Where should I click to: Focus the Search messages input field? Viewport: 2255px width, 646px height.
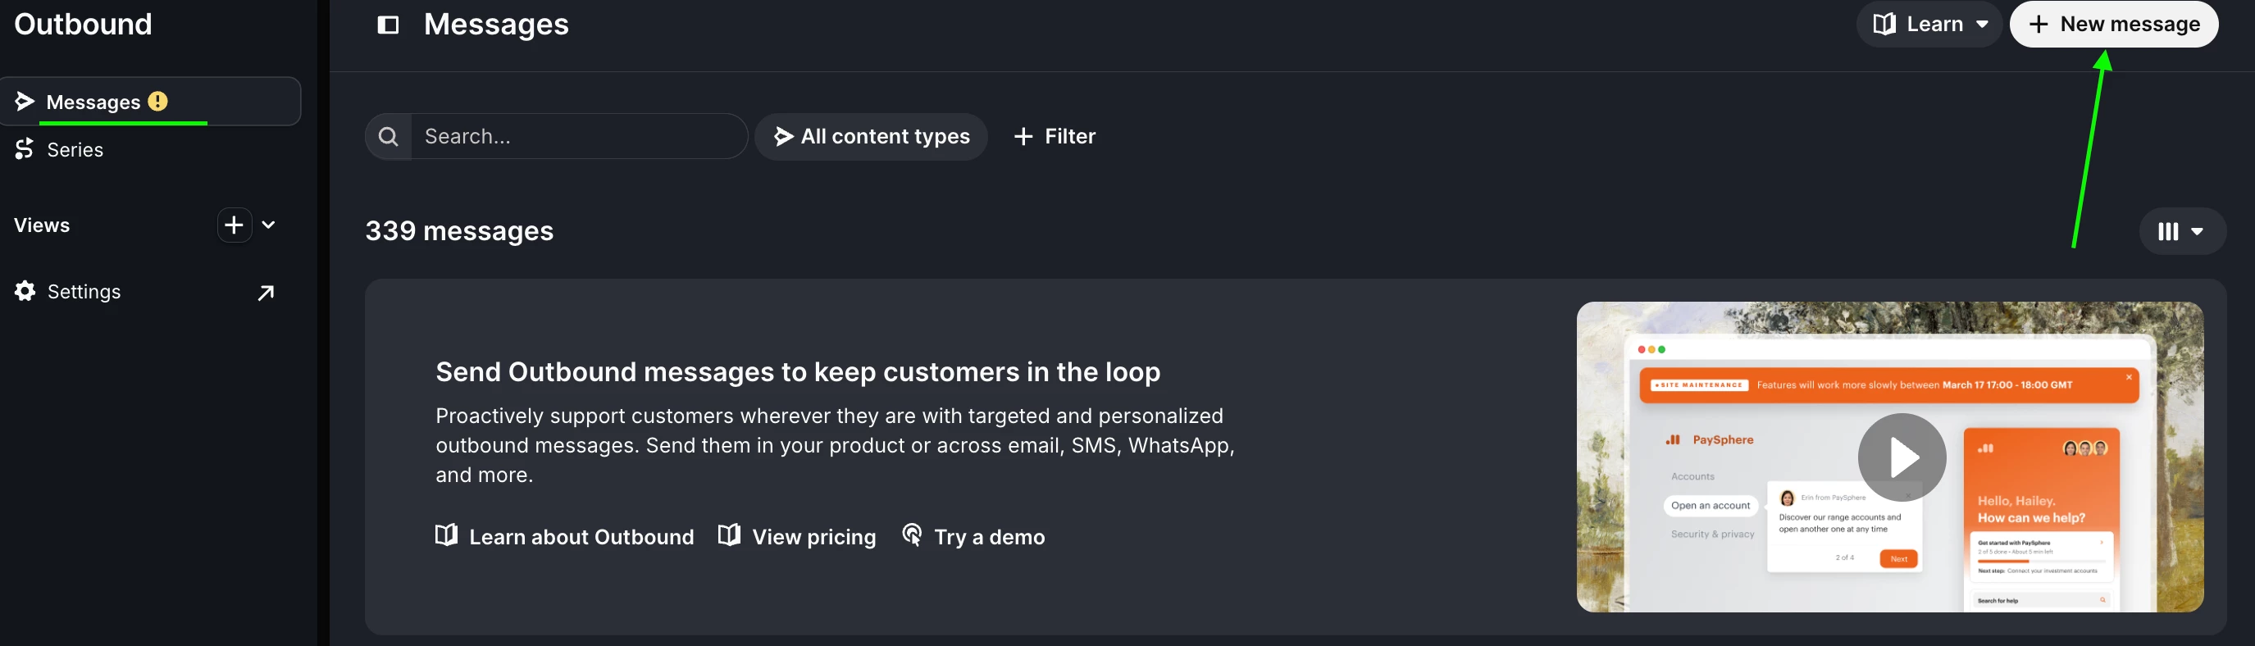click(x=578, y=137)
